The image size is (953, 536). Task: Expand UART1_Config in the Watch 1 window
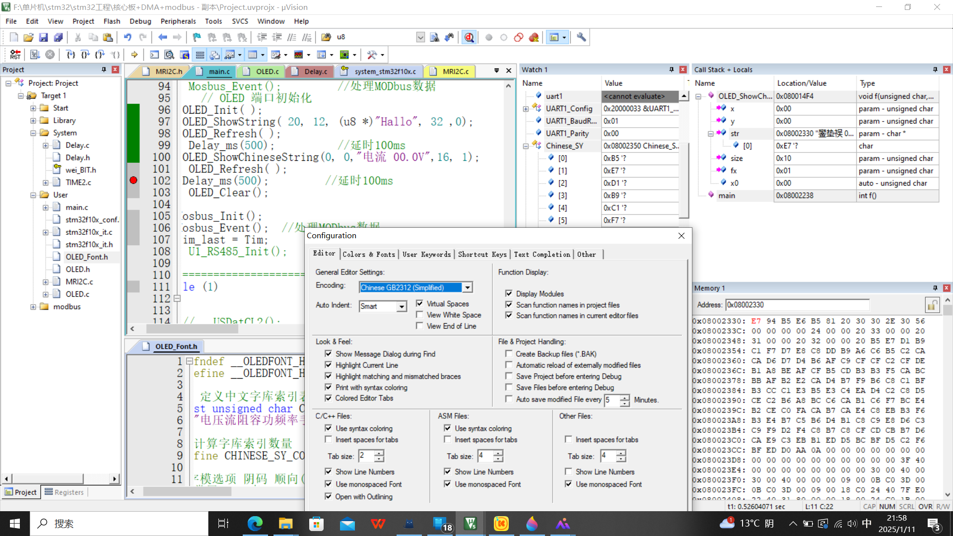pyautogui.click(x=526, y=109)
